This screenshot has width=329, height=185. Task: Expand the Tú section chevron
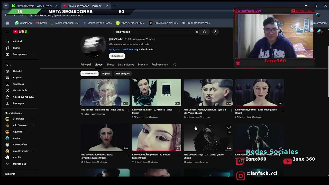(x=11, y=65)
